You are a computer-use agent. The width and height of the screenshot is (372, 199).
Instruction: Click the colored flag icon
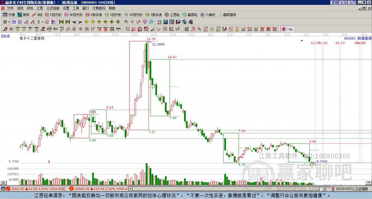coord(54,22)
